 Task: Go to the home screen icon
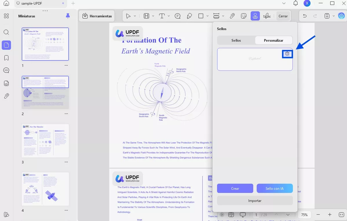[6, 3]
